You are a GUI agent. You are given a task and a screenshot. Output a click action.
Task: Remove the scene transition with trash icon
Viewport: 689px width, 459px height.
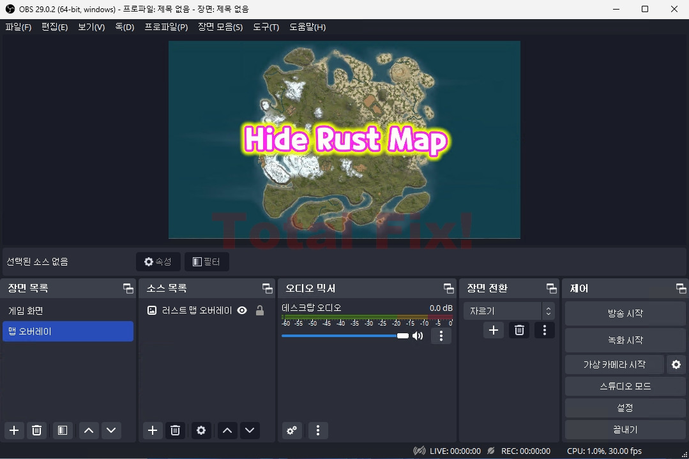coord(519,330)
